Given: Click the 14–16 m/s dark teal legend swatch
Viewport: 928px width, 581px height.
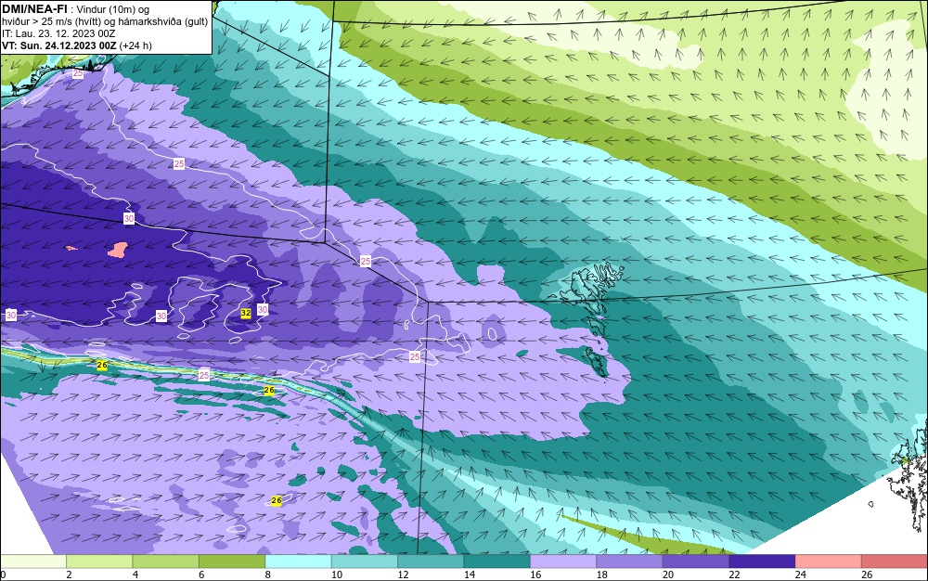Looking at the screenshot, I should pyautogui.click(x=497, y=562).
